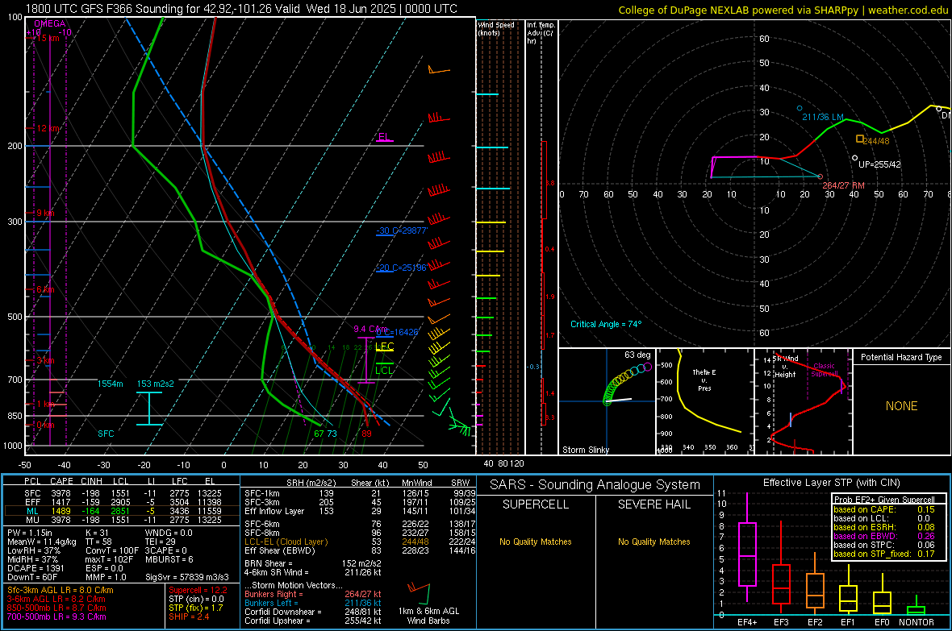The height and width of the screenshot is (631, 952).
Task: Select the sounding title with 42.92,-101.26
Action: coord(242,9)
